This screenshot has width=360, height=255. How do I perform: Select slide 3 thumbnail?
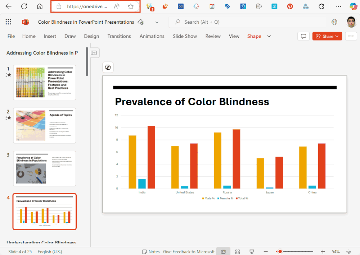click(x=44, y=168)
